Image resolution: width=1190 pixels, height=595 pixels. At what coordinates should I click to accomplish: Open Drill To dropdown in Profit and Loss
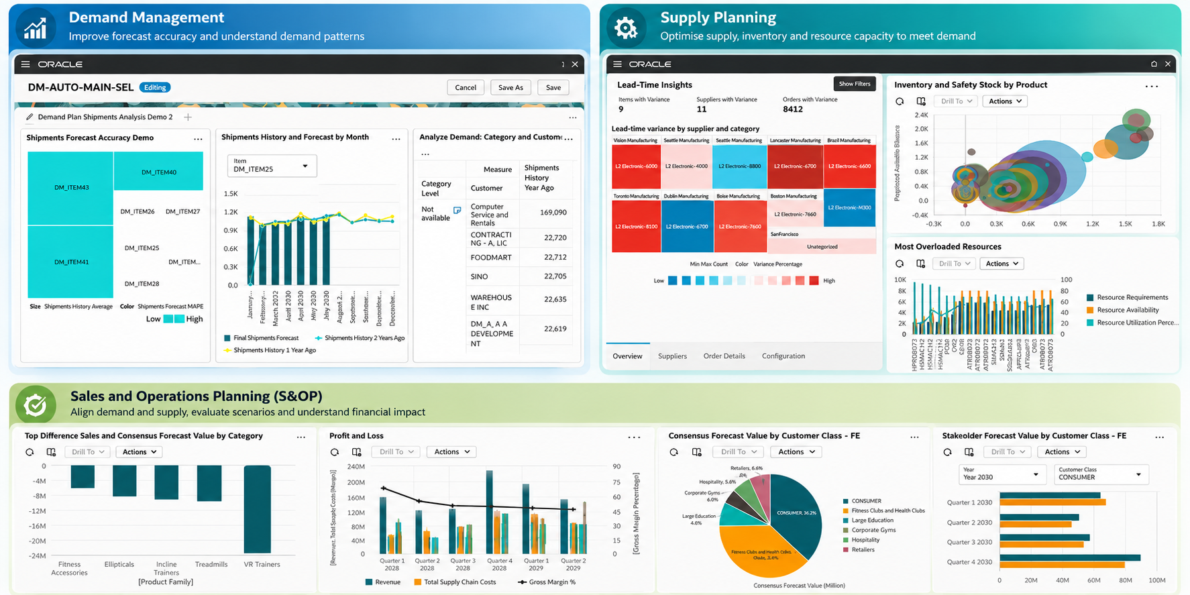click(x=396, y=452)
